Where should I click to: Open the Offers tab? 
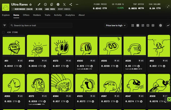[x=26, y=15]
